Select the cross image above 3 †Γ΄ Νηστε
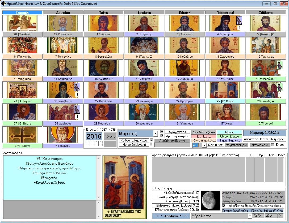Image resolution: width=289 pixels, height=223 pixels. (22, 135)
